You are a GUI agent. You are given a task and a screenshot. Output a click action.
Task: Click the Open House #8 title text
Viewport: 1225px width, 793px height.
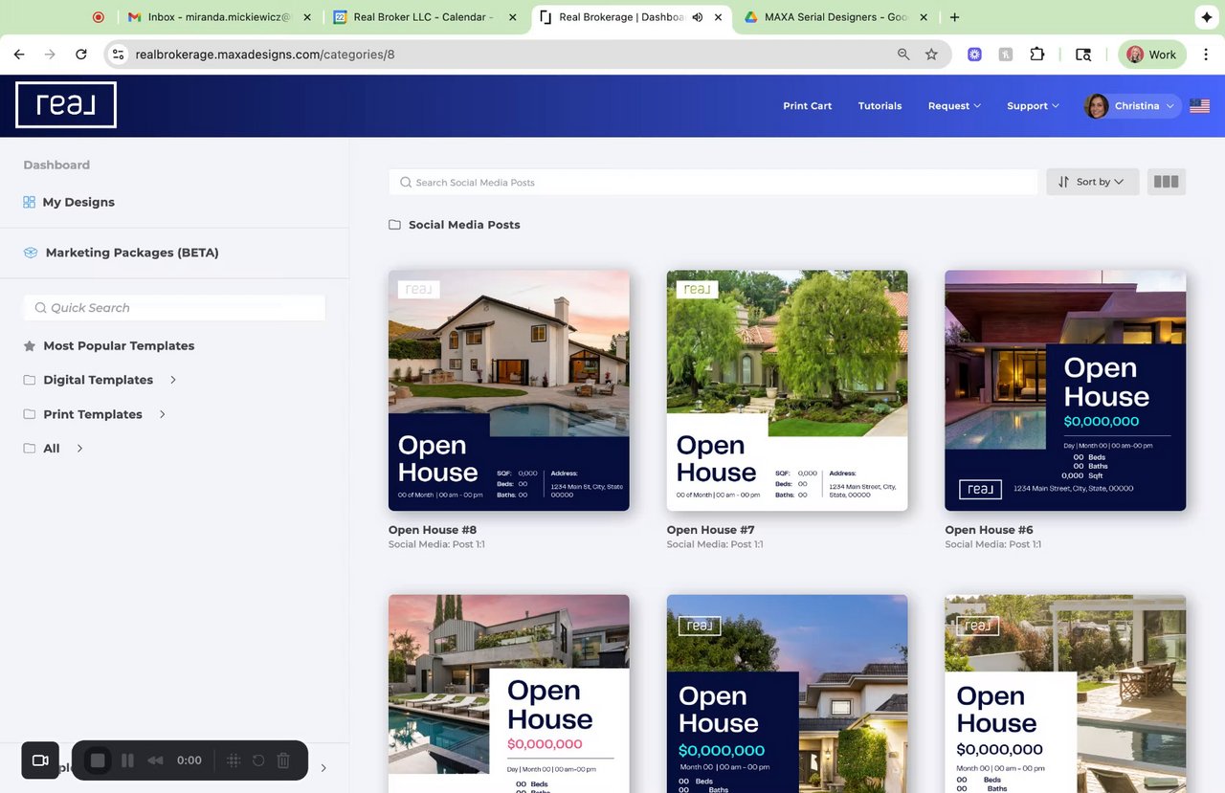tap(433, 530)
